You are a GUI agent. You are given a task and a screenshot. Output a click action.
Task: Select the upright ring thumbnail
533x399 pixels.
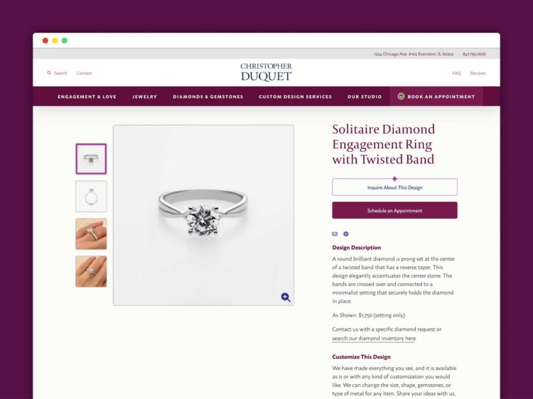[x=91, y=196]
